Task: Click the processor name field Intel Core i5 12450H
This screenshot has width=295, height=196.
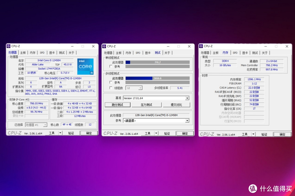Action: pyautogui.click(x=49, y=60)
